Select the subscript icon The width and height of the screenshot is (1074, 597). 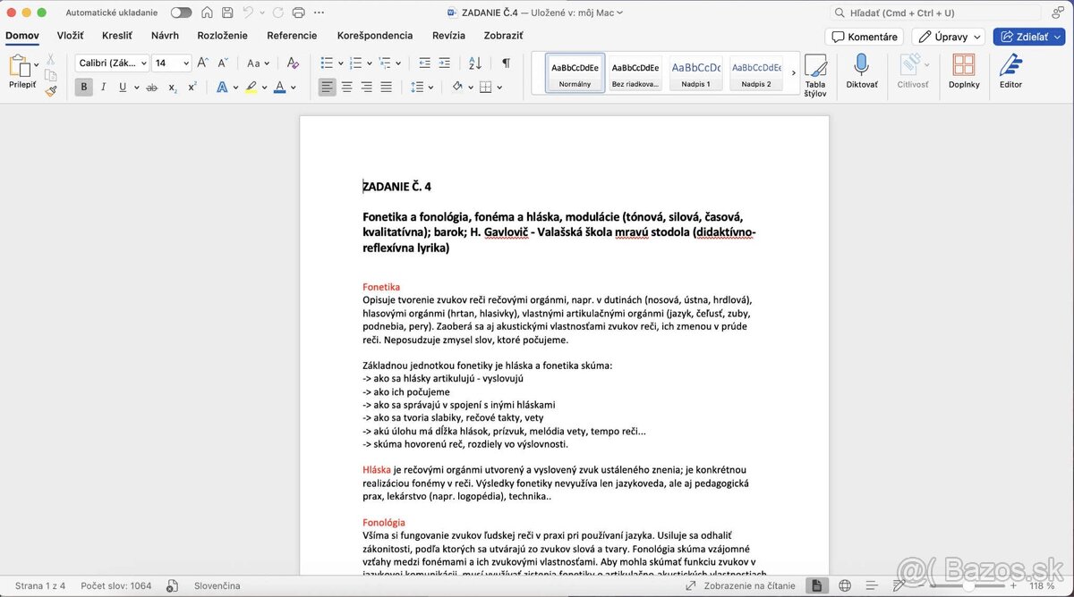pyautogui.click(x=172, y=87)
